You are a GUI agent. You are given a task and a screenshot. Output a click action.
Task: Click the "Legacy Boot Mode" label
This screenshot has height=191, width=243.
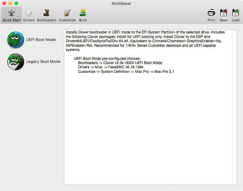[43, 61]
